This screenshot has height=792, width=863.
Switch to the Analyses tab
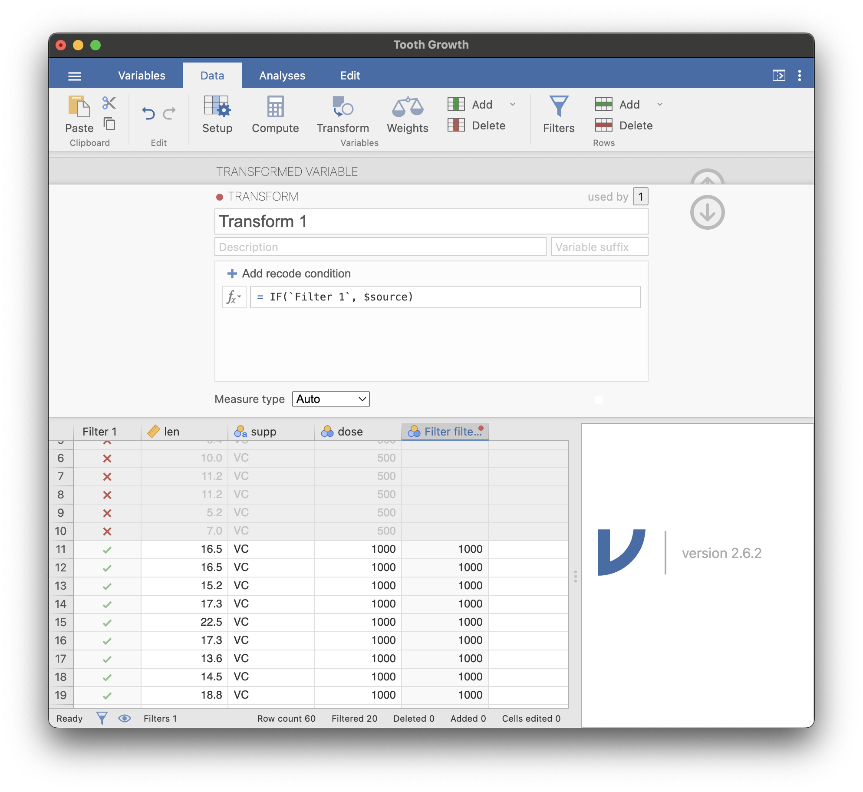coord(282,76)
